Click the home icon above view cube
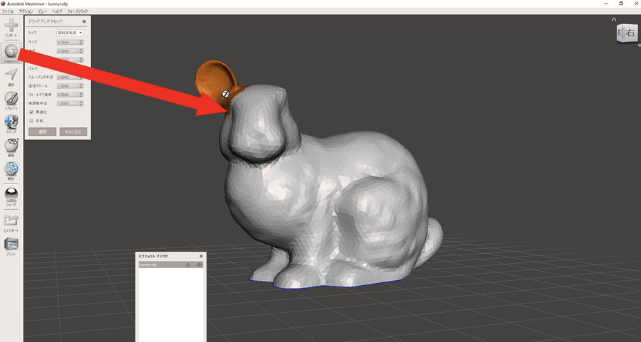The image size is (641, 342). point(614,19)
